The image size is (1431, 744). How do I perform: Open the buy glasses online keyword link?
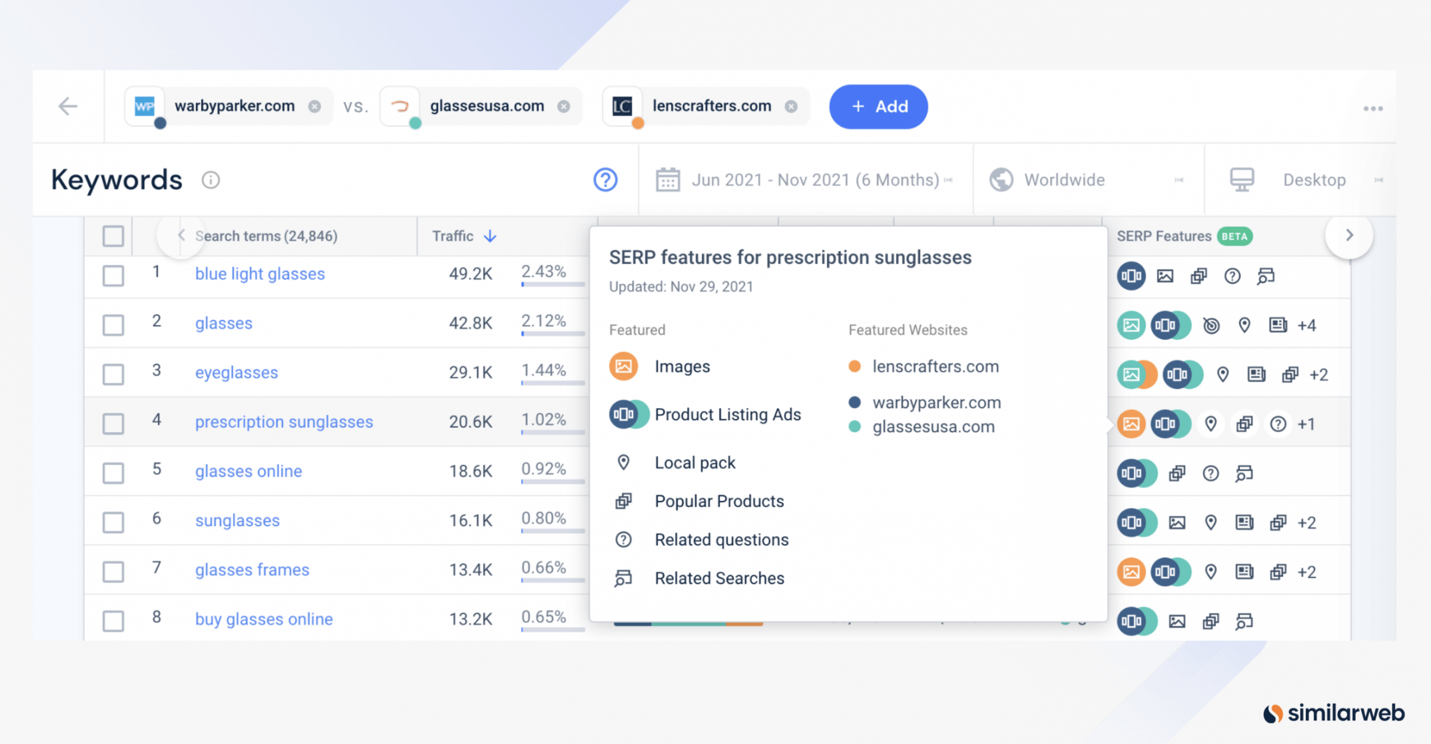[264, 619]
